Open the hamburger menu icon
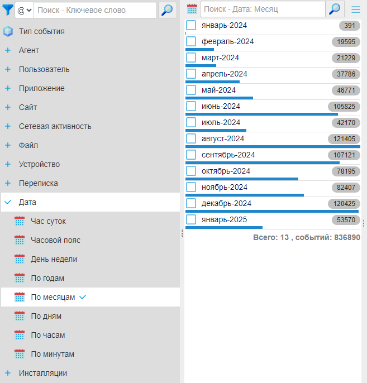367x383 pixels. click(355, 9)
